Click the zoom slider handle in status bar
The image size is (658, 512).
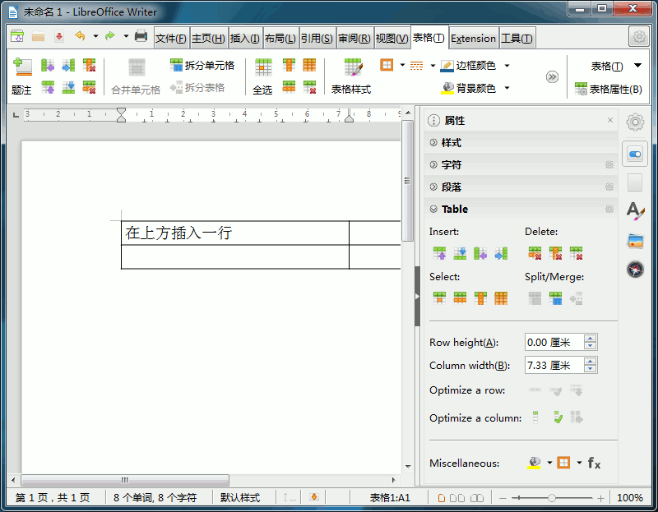click(x=552, y=498)
